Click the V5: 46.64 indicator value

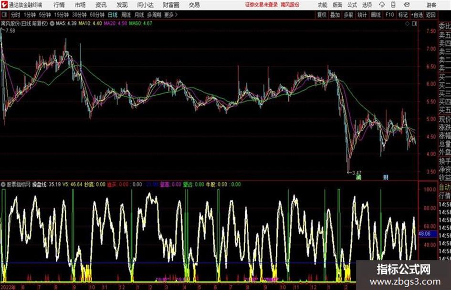(72, 184)
